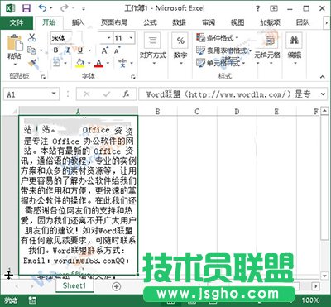Click the Enter checkmark in formula bar
The width and height of the screenshot is (331, 307).
(x=106, y=94)
